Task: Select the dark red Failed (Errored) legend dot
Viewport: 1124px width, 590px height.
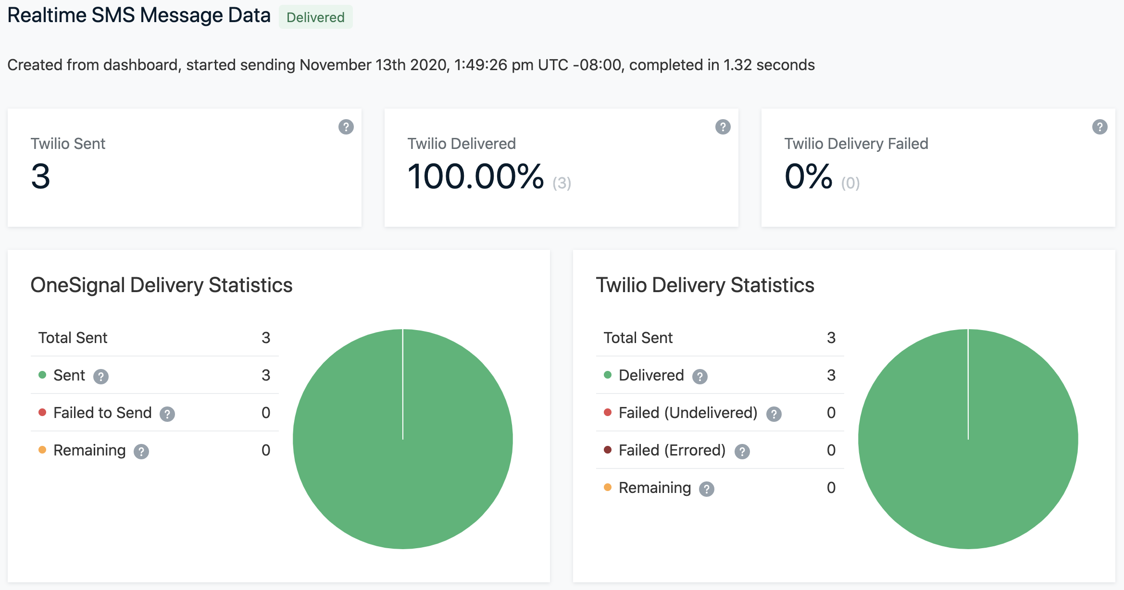Action: [608, 450]
